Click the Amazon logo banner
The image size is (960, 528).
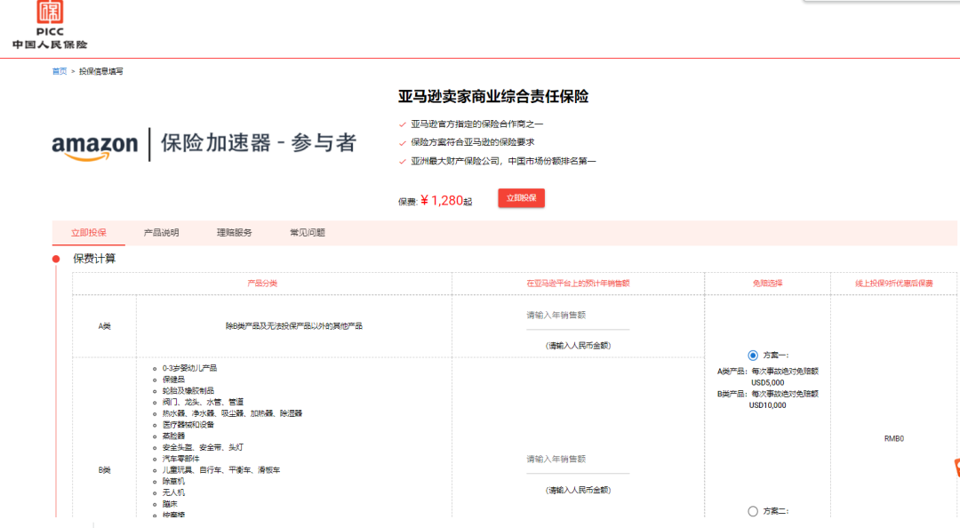coord(204,145)
